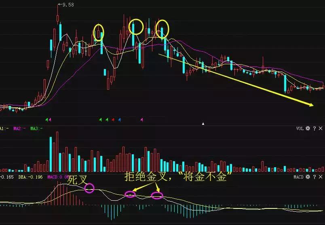Close the MACD indicator panel
This screenshot has height=225, width=325.
(321, 177)
